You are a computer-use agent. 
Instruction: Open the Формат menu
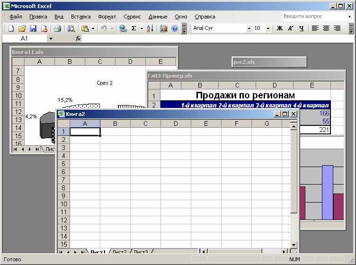(107, 17)
